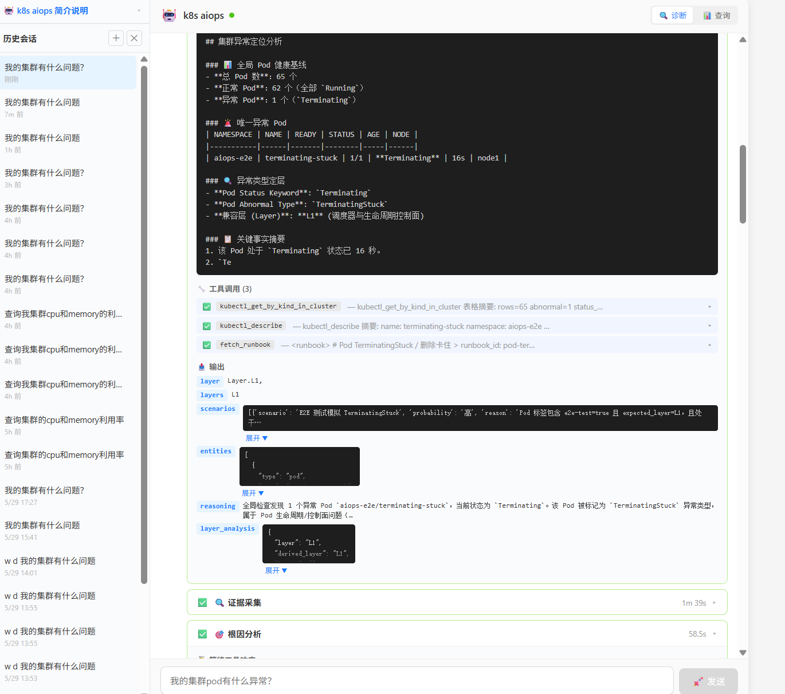Click the entities output label
Viewport: 785px width, 694px height.
pos(216,451)
